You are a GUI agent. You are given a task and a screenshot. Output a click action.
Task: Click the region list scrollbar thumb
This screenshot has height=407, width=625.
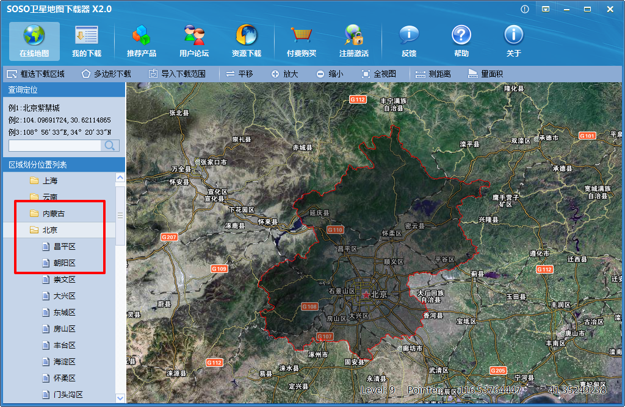coord(120,216)
